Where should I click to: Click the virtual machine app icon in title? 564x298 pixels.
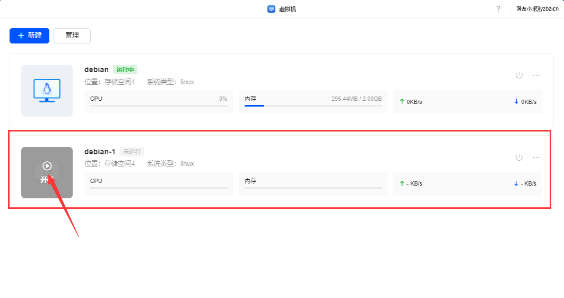point(271,9)
